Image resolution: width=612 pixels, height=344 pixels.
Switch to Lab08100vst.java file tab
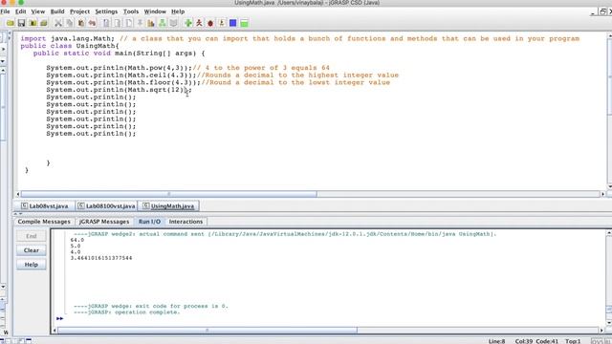click(x=106, y=206)
